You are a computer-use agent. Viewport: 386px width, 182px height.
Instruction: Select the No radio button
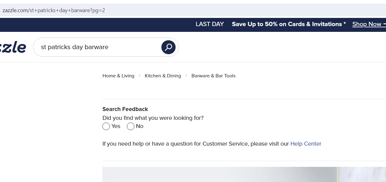[130, 126]
